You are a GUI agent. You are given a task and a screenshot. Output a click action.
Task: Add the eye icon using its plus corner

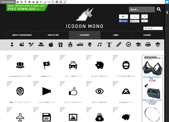88,83
